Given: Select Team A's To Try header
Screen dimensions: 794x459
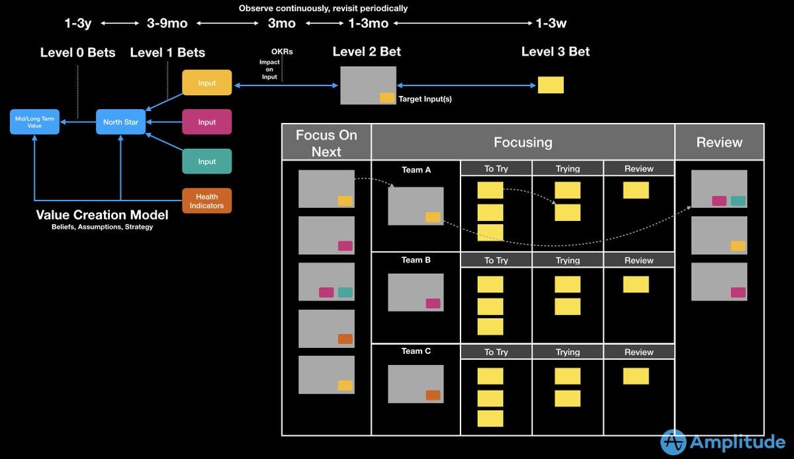Looking at the screenshot, I should 496,169.
